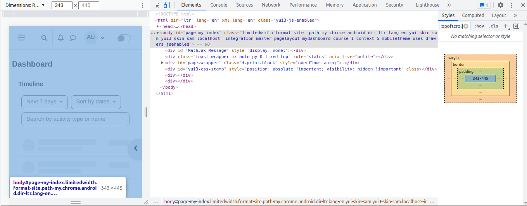Open the messages chat bubble icon
527x206 pixels.
73,38
